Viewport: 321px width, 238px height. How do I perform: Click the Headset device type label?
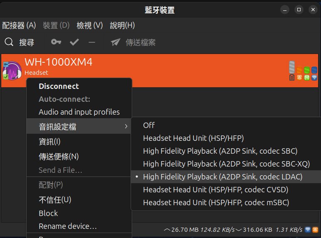coord(36,73)
